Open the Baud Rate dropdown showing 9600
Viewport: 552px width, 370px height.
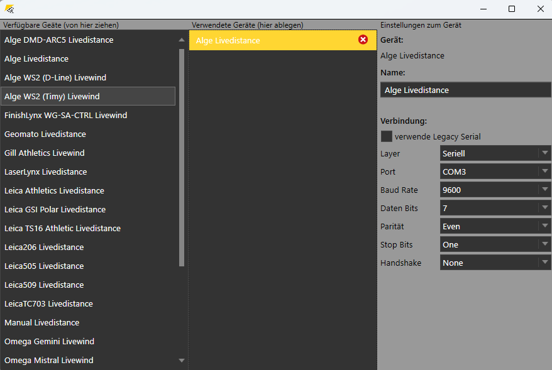pyautogui.click(x=495, y=190)
